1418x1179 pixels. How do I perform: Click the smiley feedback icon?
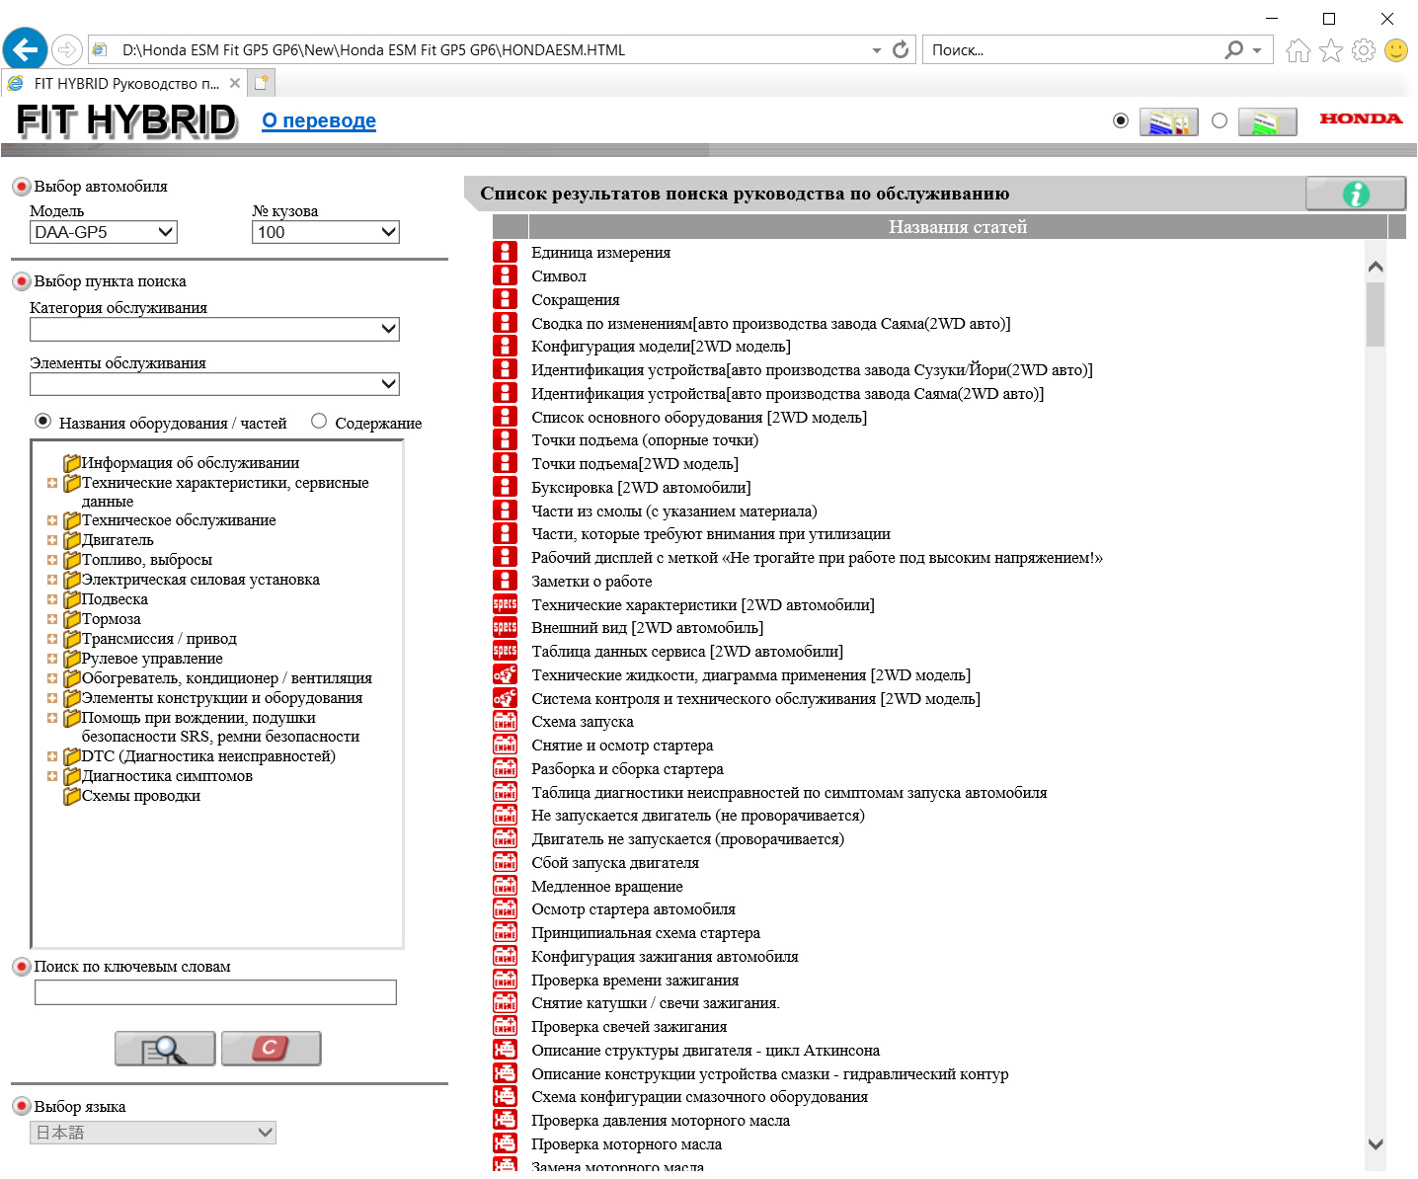[1396, 49]
